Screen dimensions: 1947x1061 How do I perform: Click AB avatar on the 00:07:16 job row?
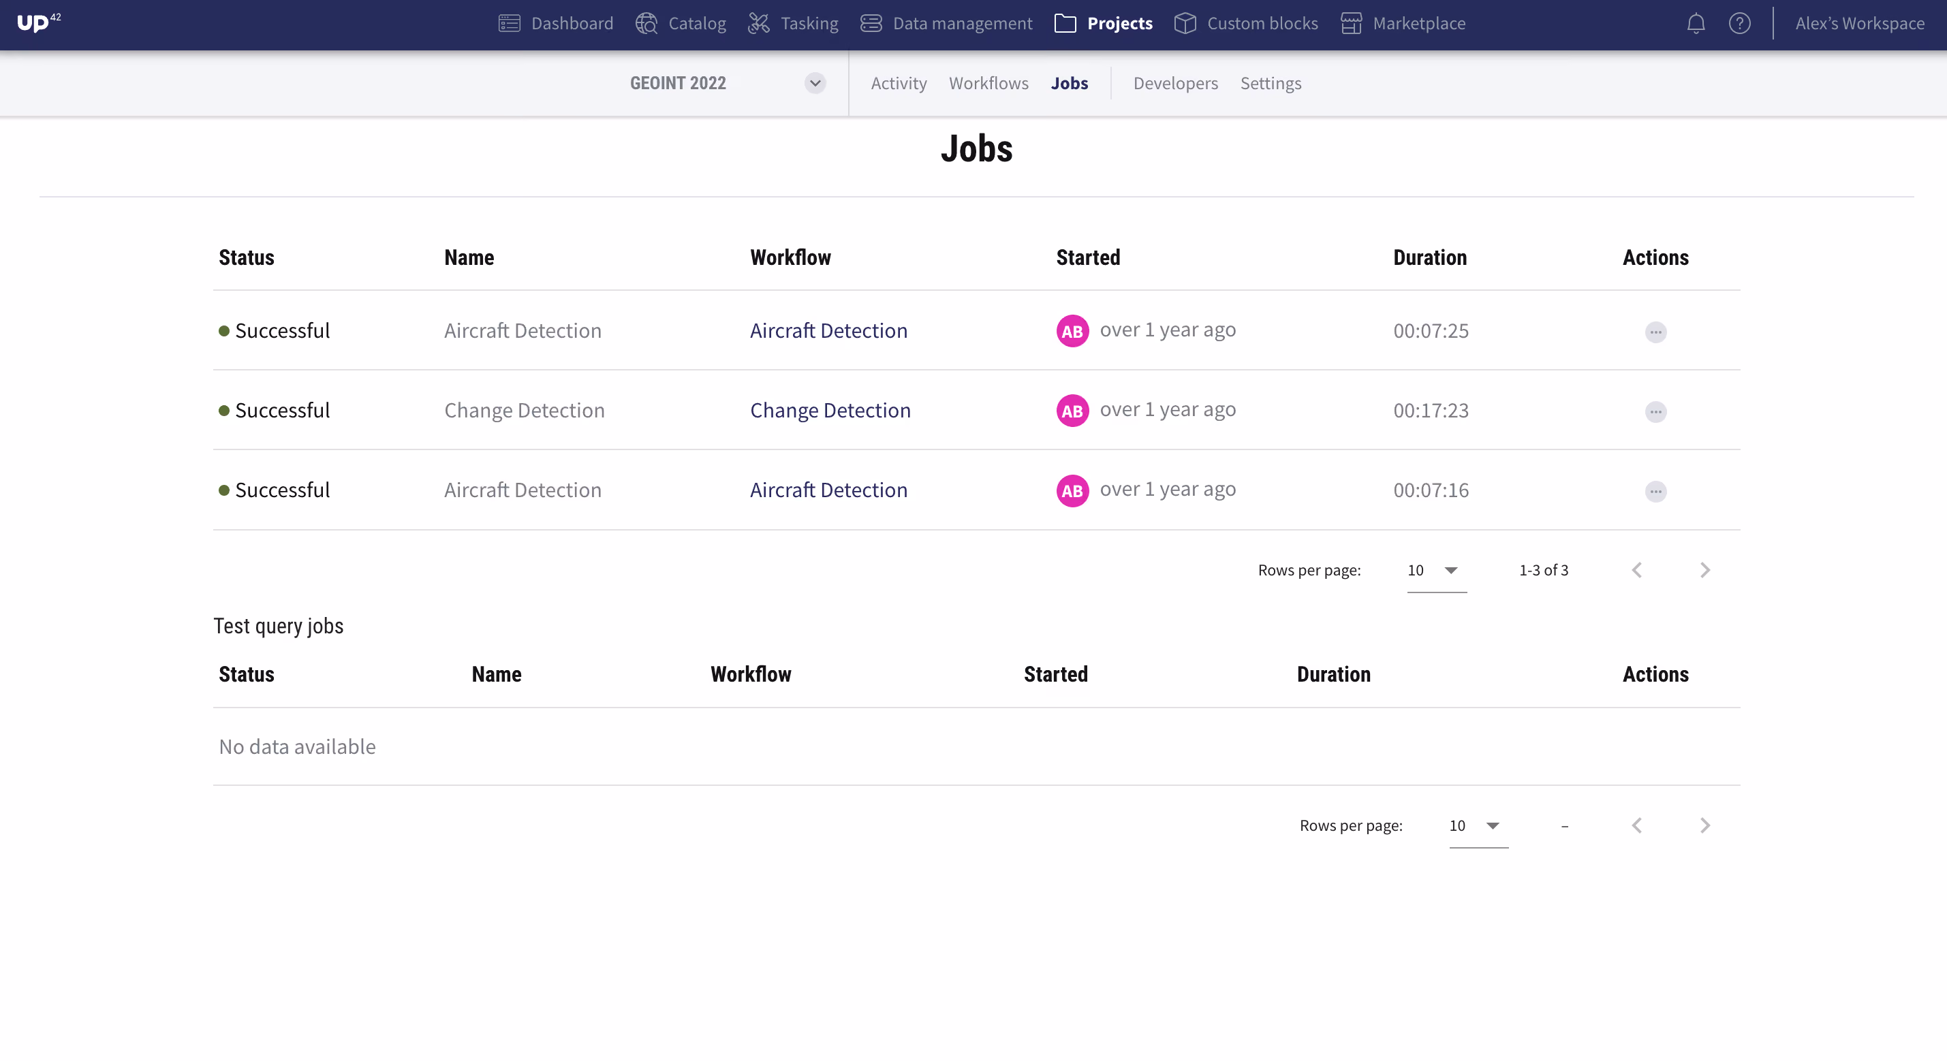[x=1072, y=490]
